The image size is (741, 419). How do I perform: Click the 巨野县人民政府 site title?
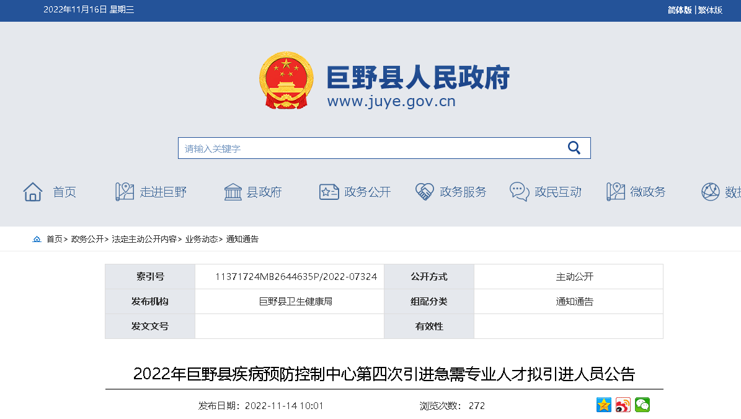tap(418, 77)
